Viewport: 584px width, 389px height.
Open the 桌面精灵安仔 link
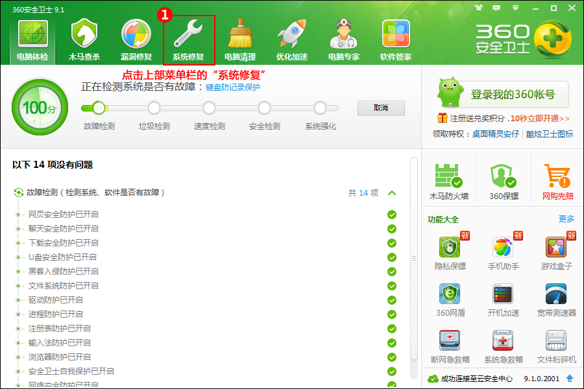pyautogui.click(x=495, y=134)
